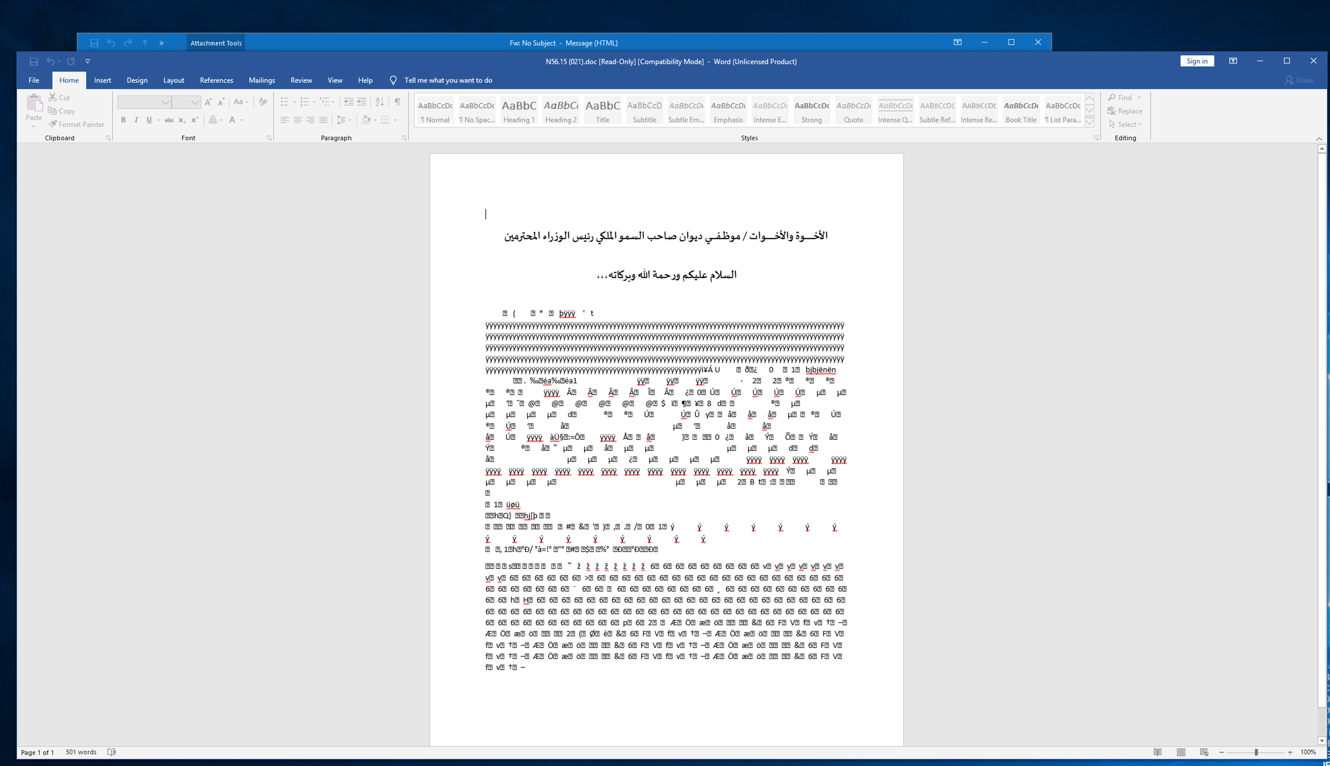Click Increase Indent icon
This screenshot has width=1330, height=766.
[362, 101]
